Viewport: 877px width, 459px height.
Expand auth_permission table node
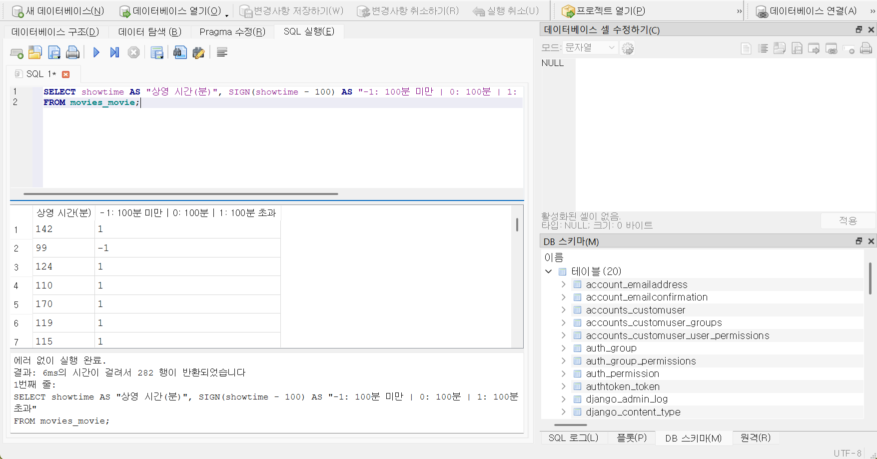(x=563, y=373)
